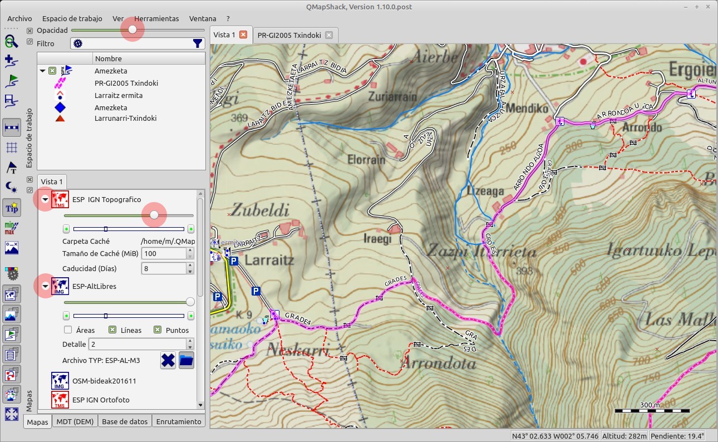Screen dimensions: 718x442
Task: Open the Ver menu
Action: coord(118,18)
